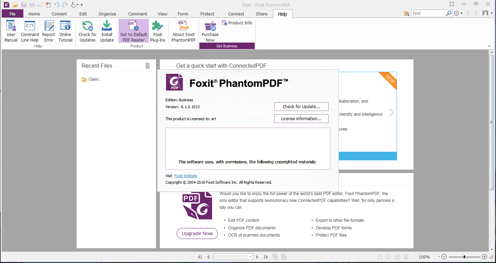496x263 pixels.
Task: Click the Zoom Out minus button
Action: [444, 257]
